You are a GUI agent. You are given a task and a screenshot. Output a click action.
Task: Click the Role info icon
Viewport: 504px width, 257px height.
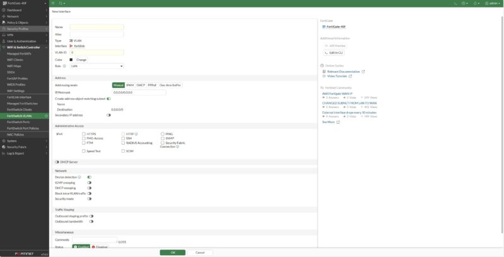coord(64,66)
